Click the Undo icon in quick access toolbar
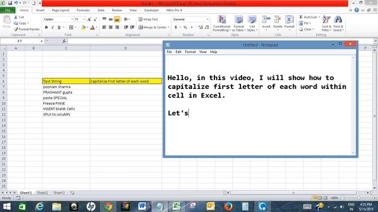 point(16,3)
